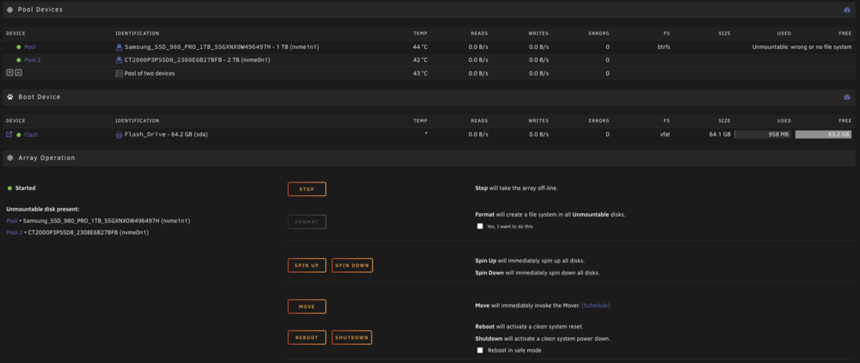The image size is (860, 363).
Task: Click the MOVE button
Action: pyautogui.click(x=307, y=306)
